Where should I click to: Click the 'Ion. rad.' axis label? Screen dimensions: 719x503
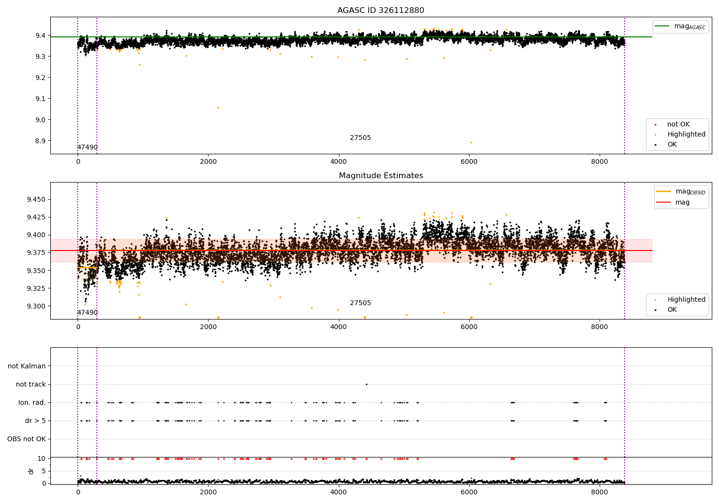(x=32, y=402)
